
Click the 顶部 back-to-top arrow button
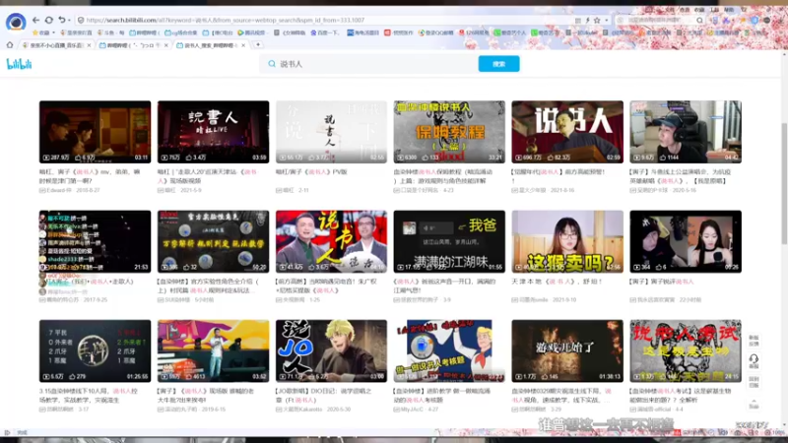tap(754, 403)
